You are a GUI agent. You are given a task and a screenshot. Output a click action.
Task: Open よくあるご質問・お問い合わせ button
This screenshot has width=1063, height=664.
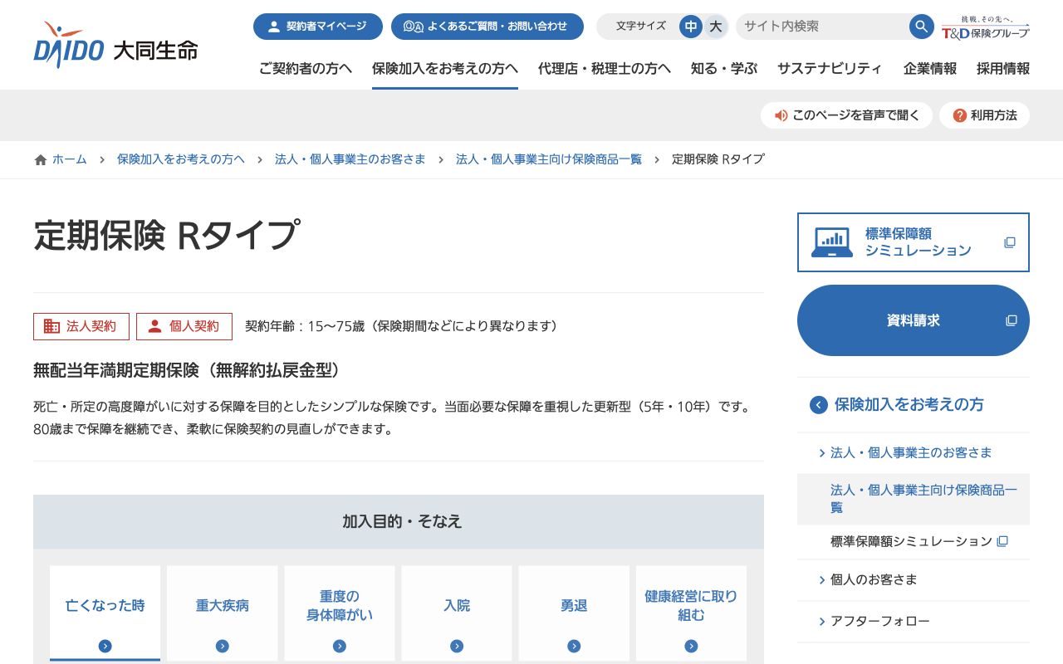[487, 27]
